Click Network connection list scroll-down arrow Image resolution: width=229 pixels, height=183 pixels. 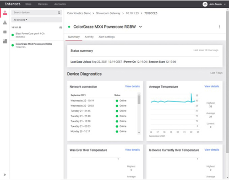tap(139, 133)
